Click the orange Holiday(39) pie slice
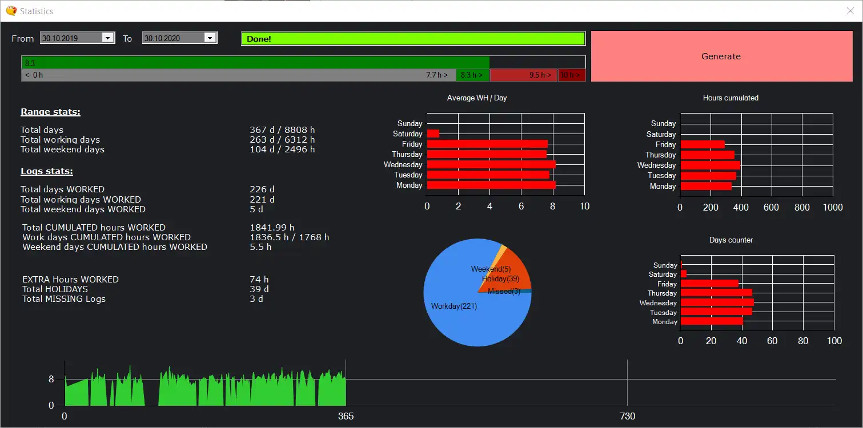Viewport: 863px width, 428px height. [x=511, y=275]
